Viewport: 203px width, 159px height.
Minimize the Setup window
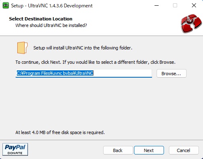click(157, 5)
